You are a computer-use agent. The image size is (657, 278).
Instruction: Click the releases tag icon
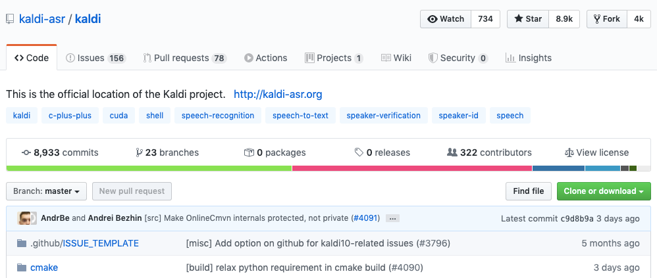[x=359, y=152]
